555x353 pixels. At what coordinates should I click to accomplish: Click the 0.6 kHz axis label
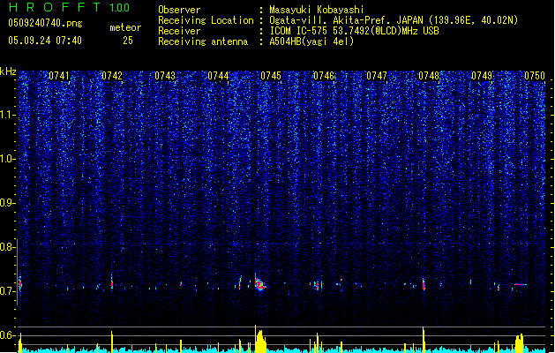(7, 335)
